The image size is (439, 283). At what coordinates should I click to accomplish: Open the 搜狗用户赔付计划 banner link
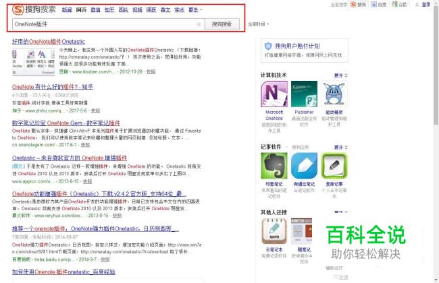tap(297, 46)
